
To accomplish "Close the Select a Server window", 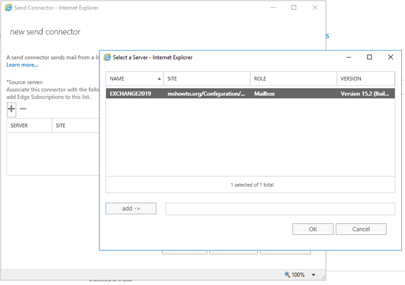I will coord(391,57).
